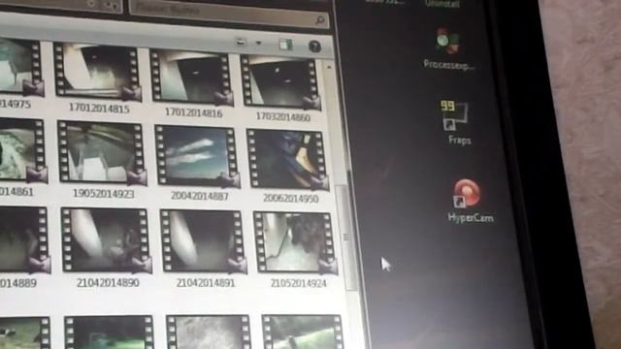This screenshot has height=349, width=621.
Task: Click the file name 21042014891
Action: [206, 283]
